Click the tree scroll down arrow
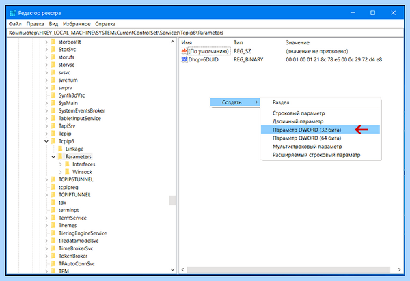 [172, 270]
